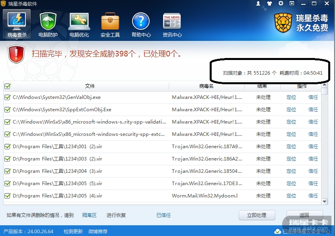The image size is (335, 236).
Task: Uncheck the GenValObj.exe row checkbox
Action: [x=8, y=97]
